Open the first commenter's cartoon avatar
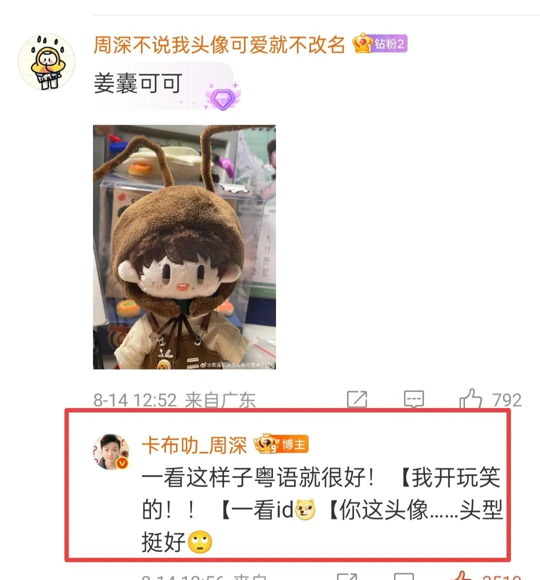 (x=46, y=62)
